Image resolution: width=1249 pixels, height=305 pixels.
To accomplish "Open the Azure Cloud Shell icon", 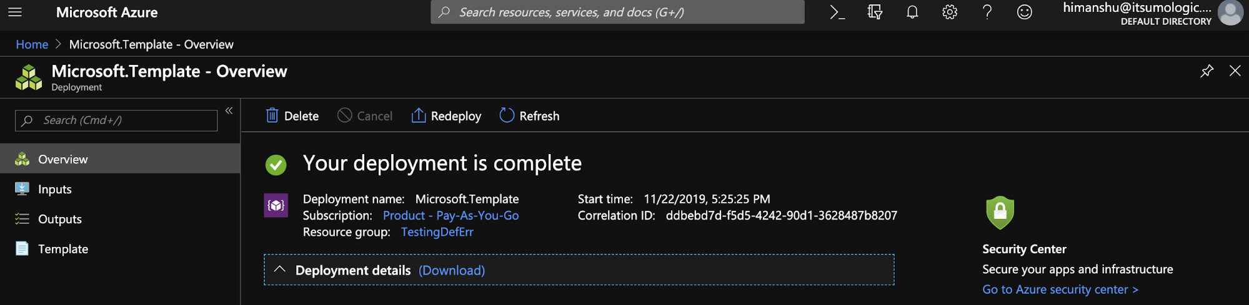I will [837, 12].
